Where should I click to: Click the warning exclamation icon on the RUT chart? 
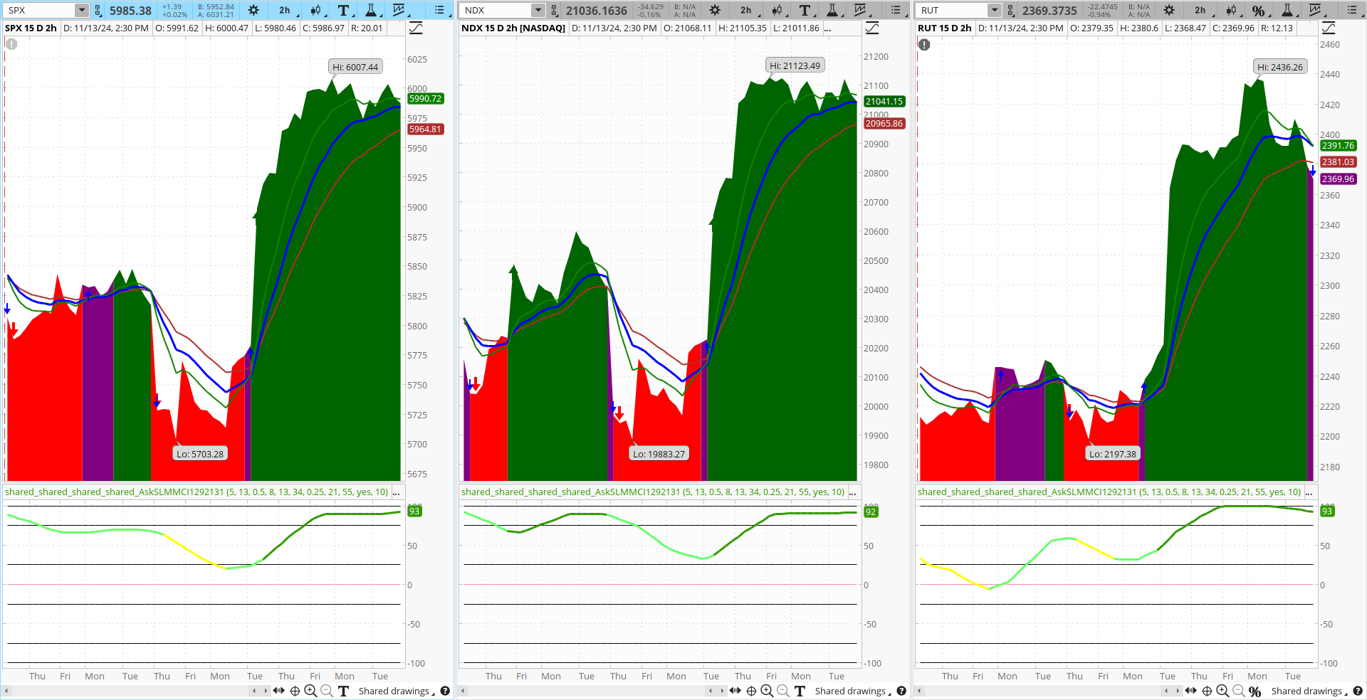tap(923, 44)
